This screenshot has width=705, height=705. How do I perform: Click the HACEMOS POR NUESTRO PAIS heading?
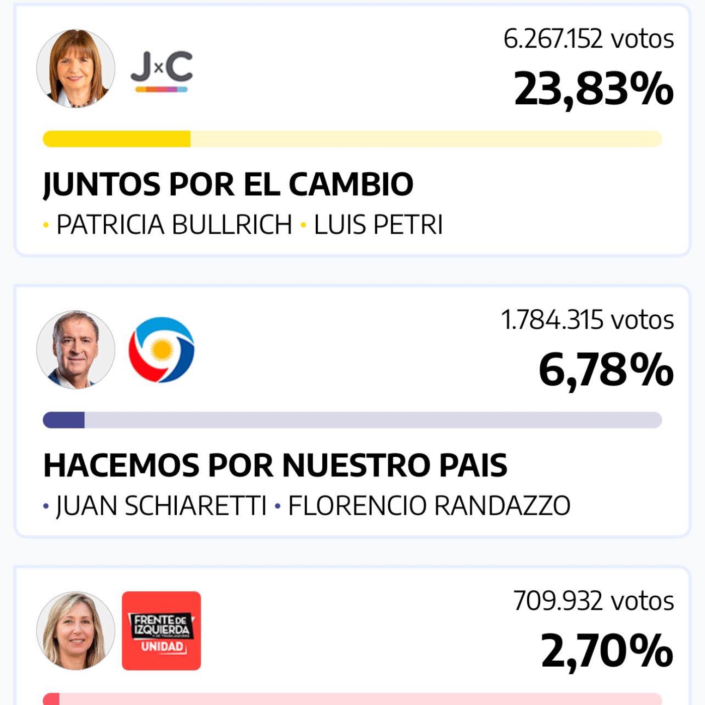click(x=275, y=465)
